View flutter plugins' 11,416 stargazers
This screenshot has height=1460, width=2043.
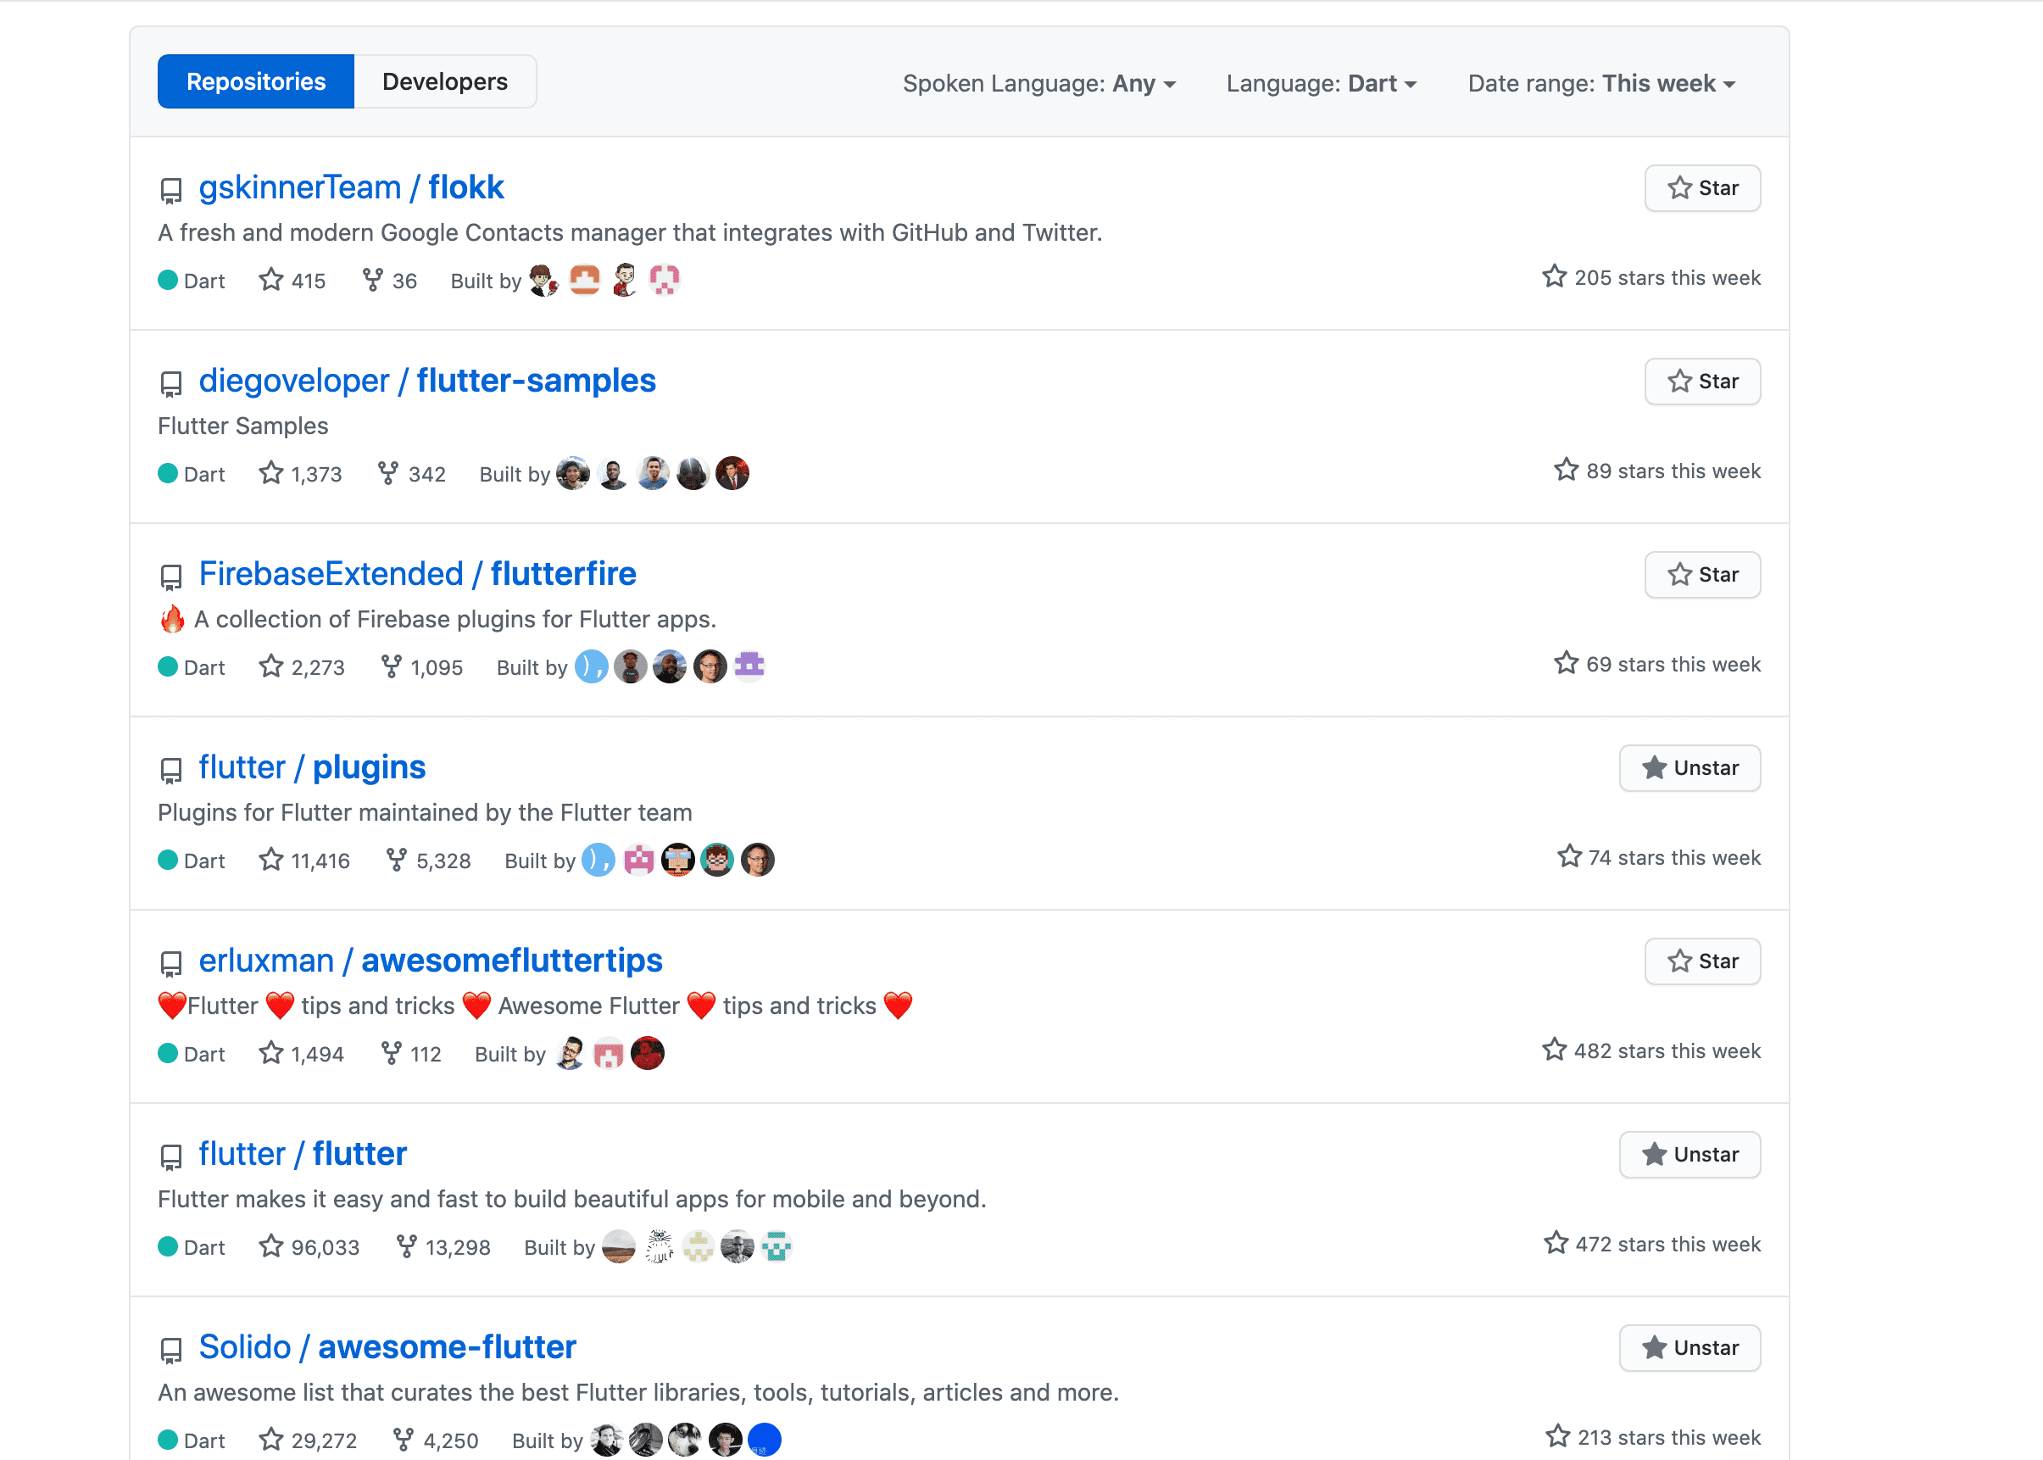click(303, 861)
